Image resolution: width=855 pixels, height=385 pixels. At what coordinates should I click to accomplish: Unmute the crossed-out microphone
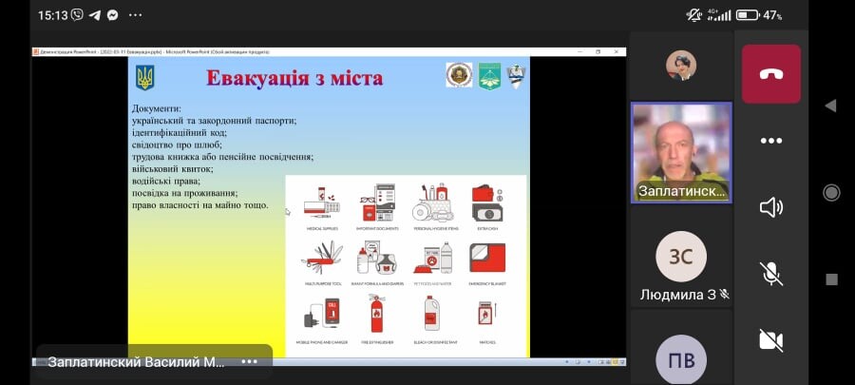tap(771, 274)
